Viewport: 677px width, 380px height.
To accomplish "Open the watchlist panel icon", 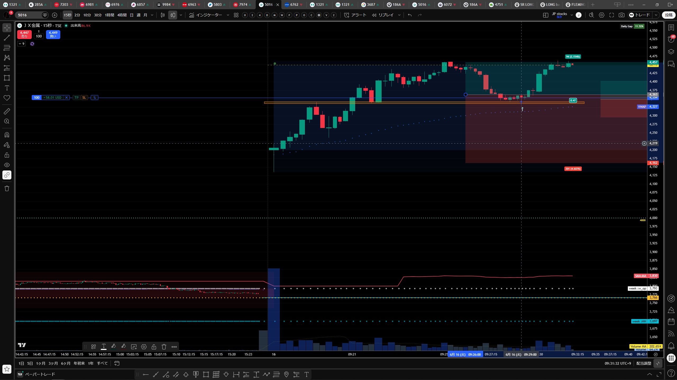I will 671,27.
